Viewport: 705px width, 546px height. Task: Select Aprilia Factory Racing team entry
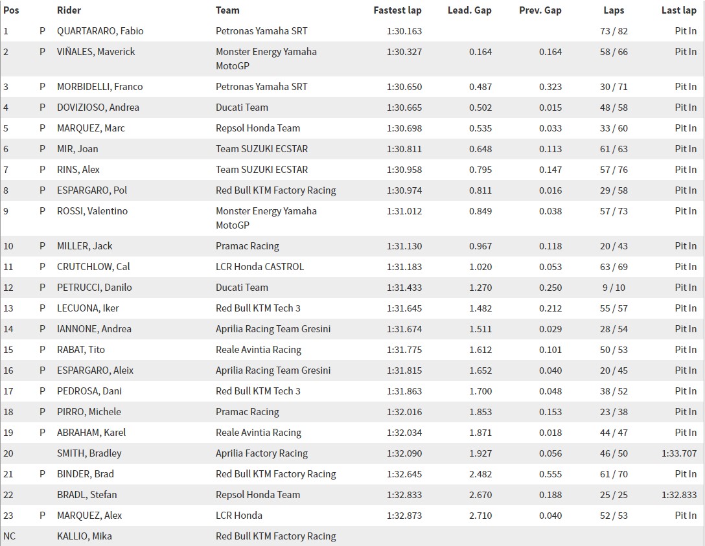point(262,453)
